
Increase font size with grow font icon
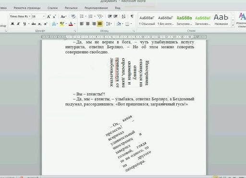pos(49,16)
